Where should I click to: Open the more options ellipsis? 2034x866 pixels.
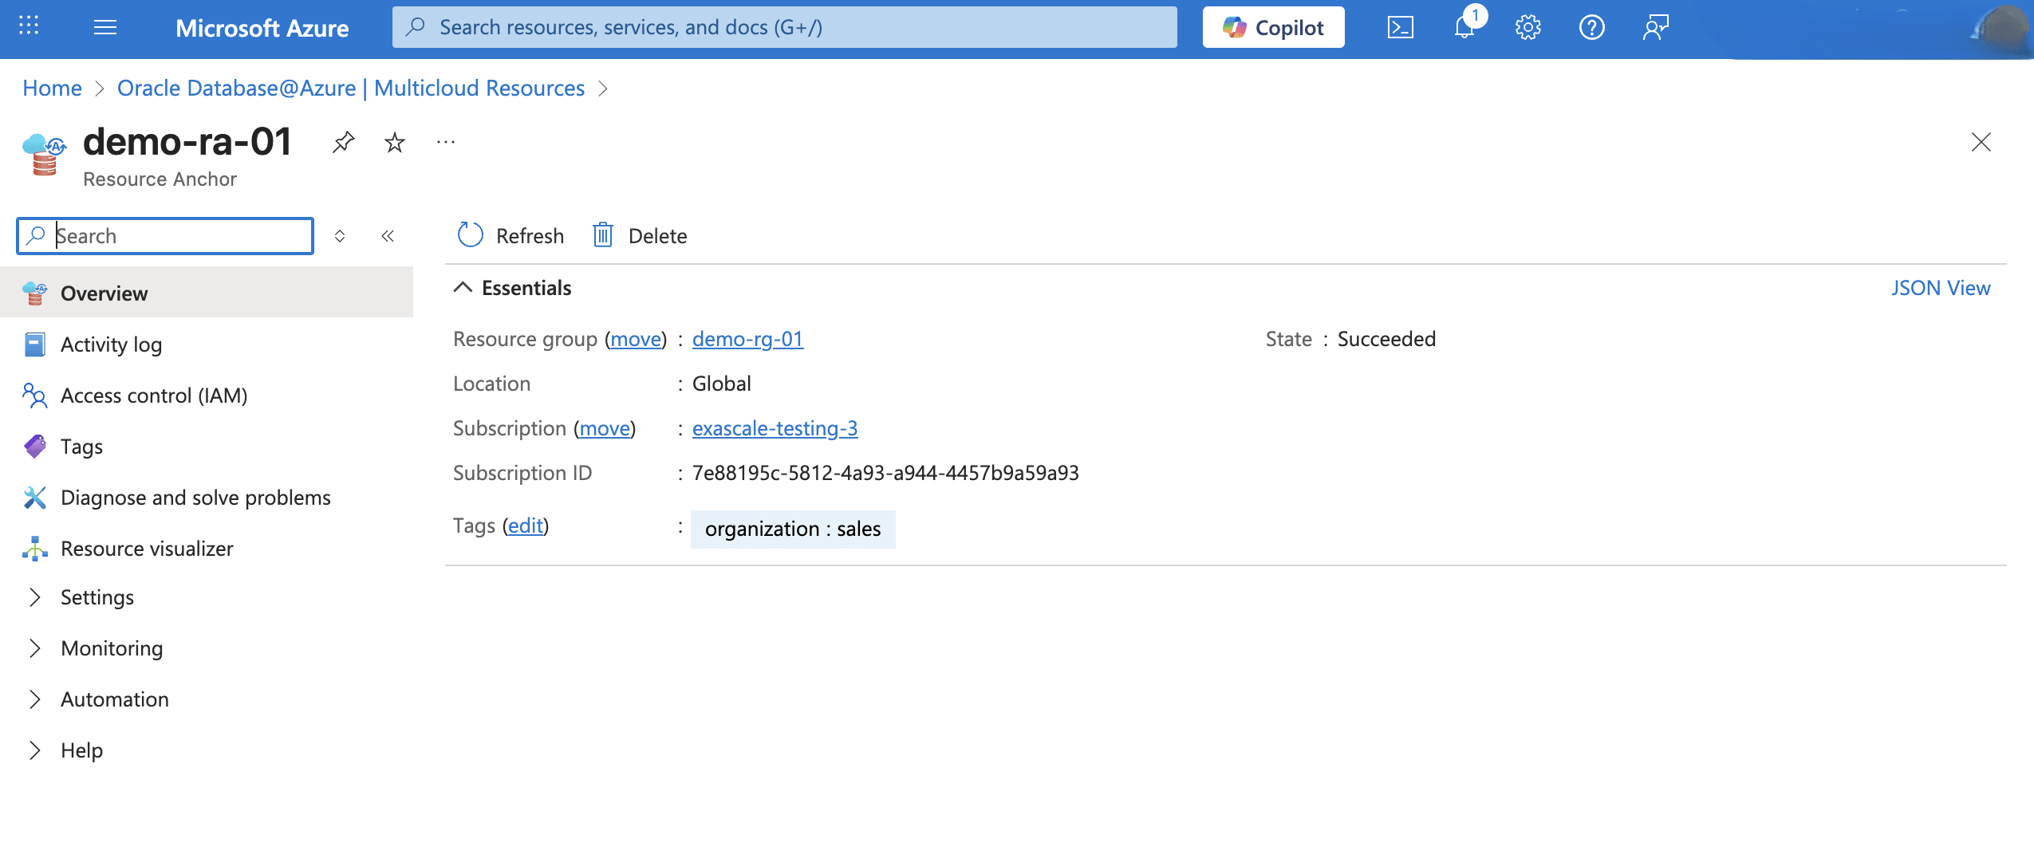(x=446, y=142)
